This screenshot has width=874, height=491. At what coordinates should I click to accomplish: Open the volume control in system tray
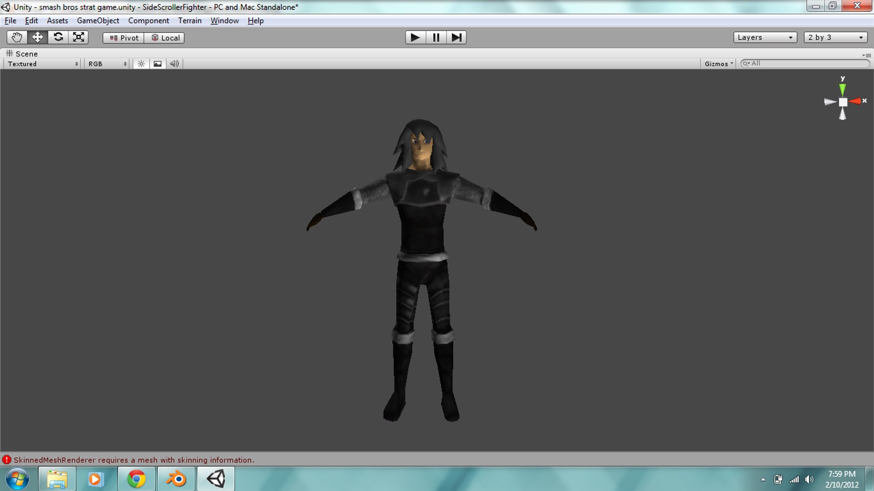point(809,479)
